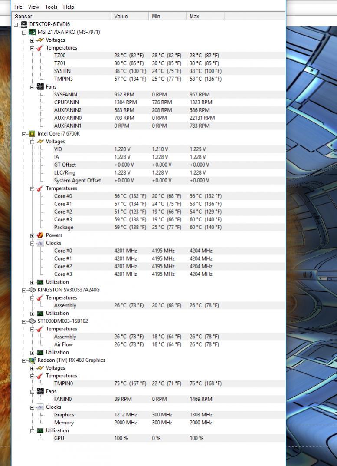The height and width of the screenshot is (466, 337).
Task: Click the Powers flame icon
Action: click(x=40, y=235)
